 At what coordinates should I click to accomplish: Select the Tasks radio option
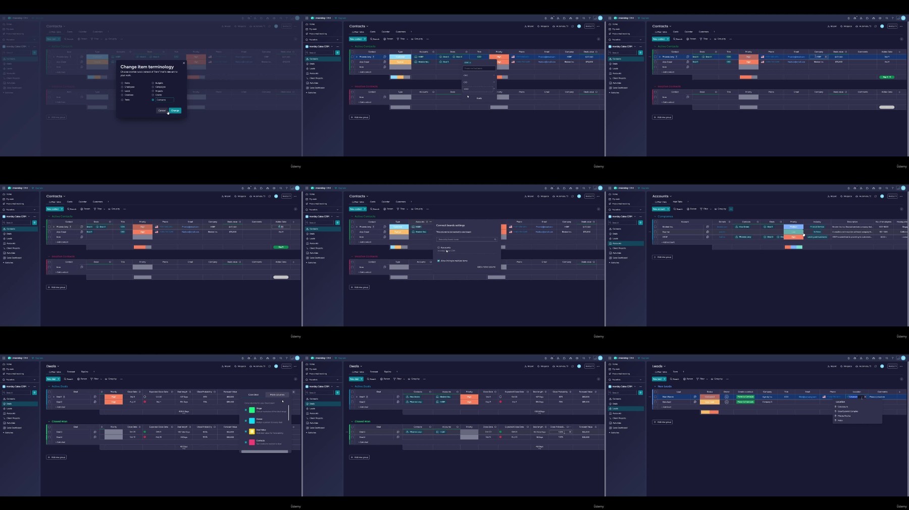click(122, 100)
